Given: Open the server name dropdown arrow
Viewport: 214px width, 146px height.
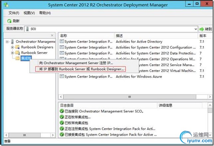Looking at the screenshot, I should [x=196, y=29].
